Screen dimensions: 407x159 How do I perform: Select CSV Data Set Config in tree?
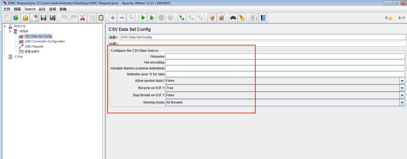point(38,36)
